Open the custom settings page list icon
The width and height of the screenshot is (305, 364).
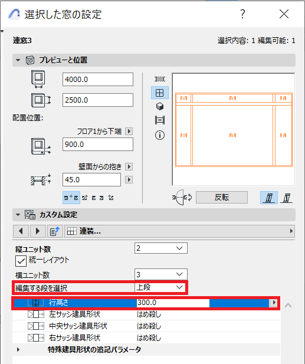(x=55, y=231)
